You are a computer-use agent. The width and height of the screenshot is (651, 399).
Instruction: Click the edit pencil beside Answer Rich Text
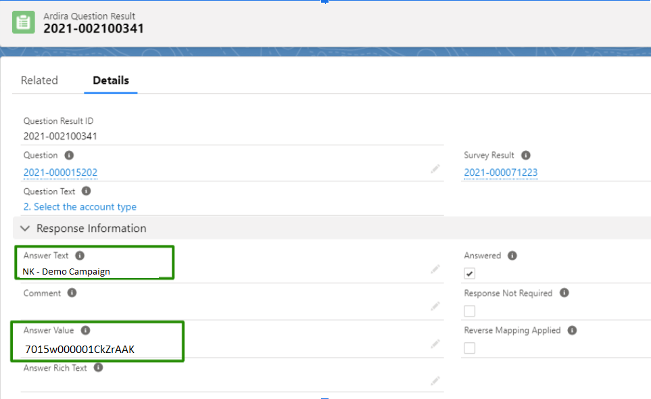[x=435, y=381]
